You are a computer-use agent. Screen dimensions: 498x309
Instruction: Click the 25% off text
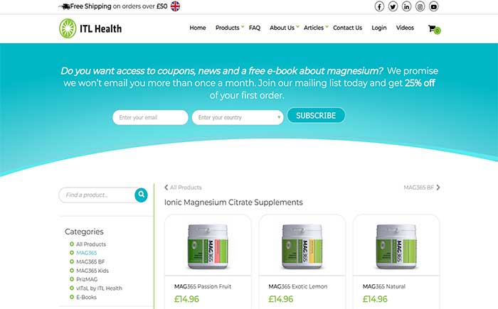pyautogui.click(x=420, y=83)
